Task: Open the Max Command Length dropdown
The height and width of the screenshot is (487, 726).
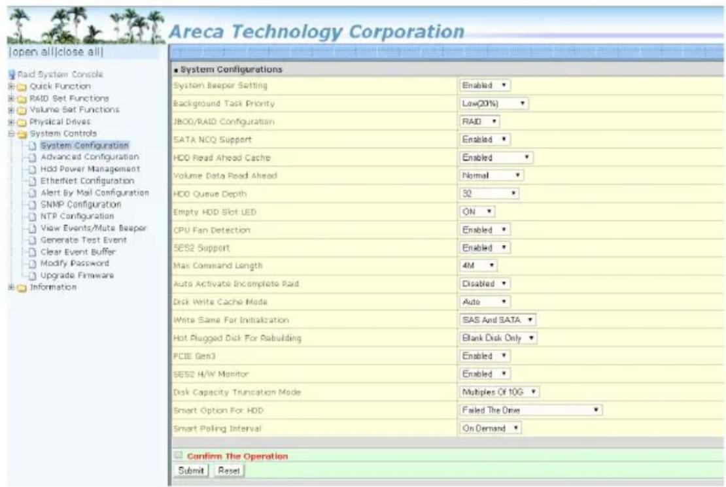Action: [x=478, y=265]
